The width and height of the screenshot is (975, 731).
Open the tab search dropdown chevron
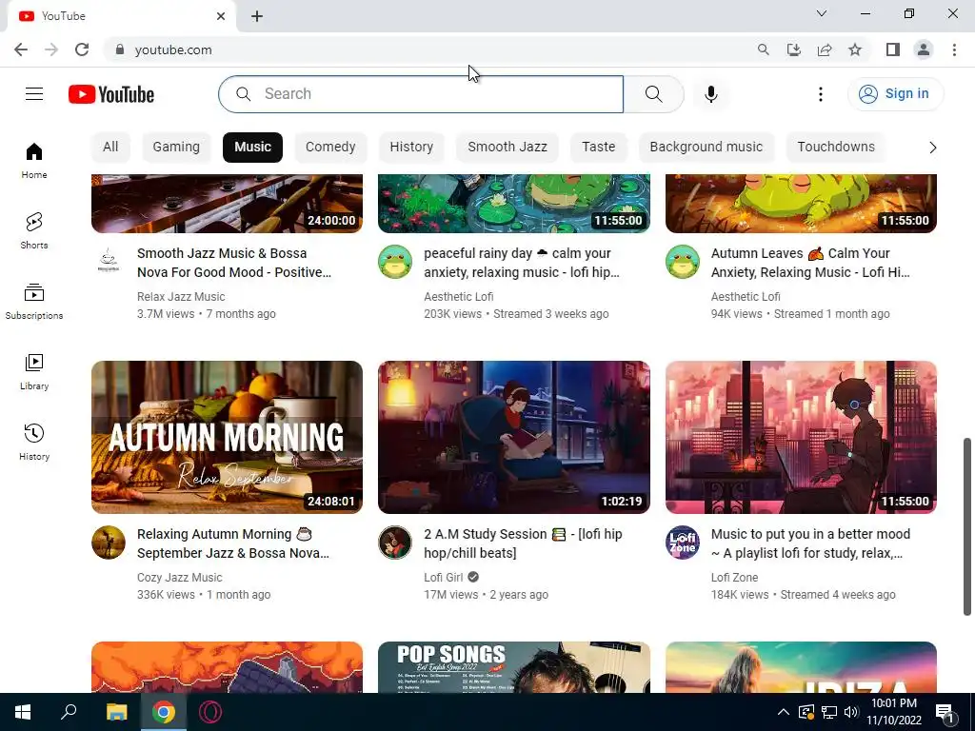tap(821, 13)
